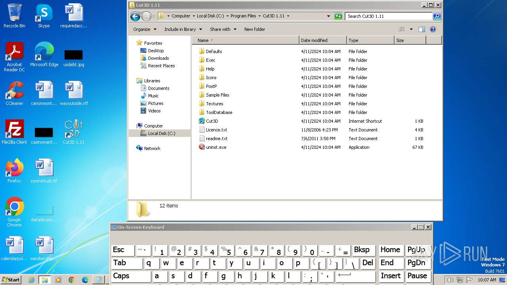Expand Local Disk (C:) breadcrumb arrow
Image resolution: width=507 pixels, height=285 pixels.
(227, 16)
